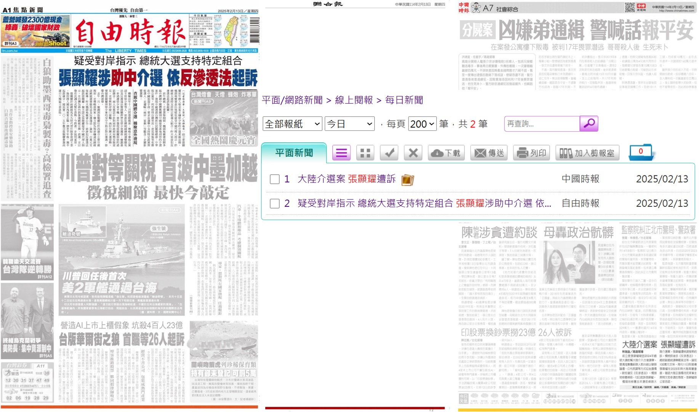Viewport: 699px width, 412px height.
Task: Click the 中國時報 source in row 1
Action: click(580, 179)
